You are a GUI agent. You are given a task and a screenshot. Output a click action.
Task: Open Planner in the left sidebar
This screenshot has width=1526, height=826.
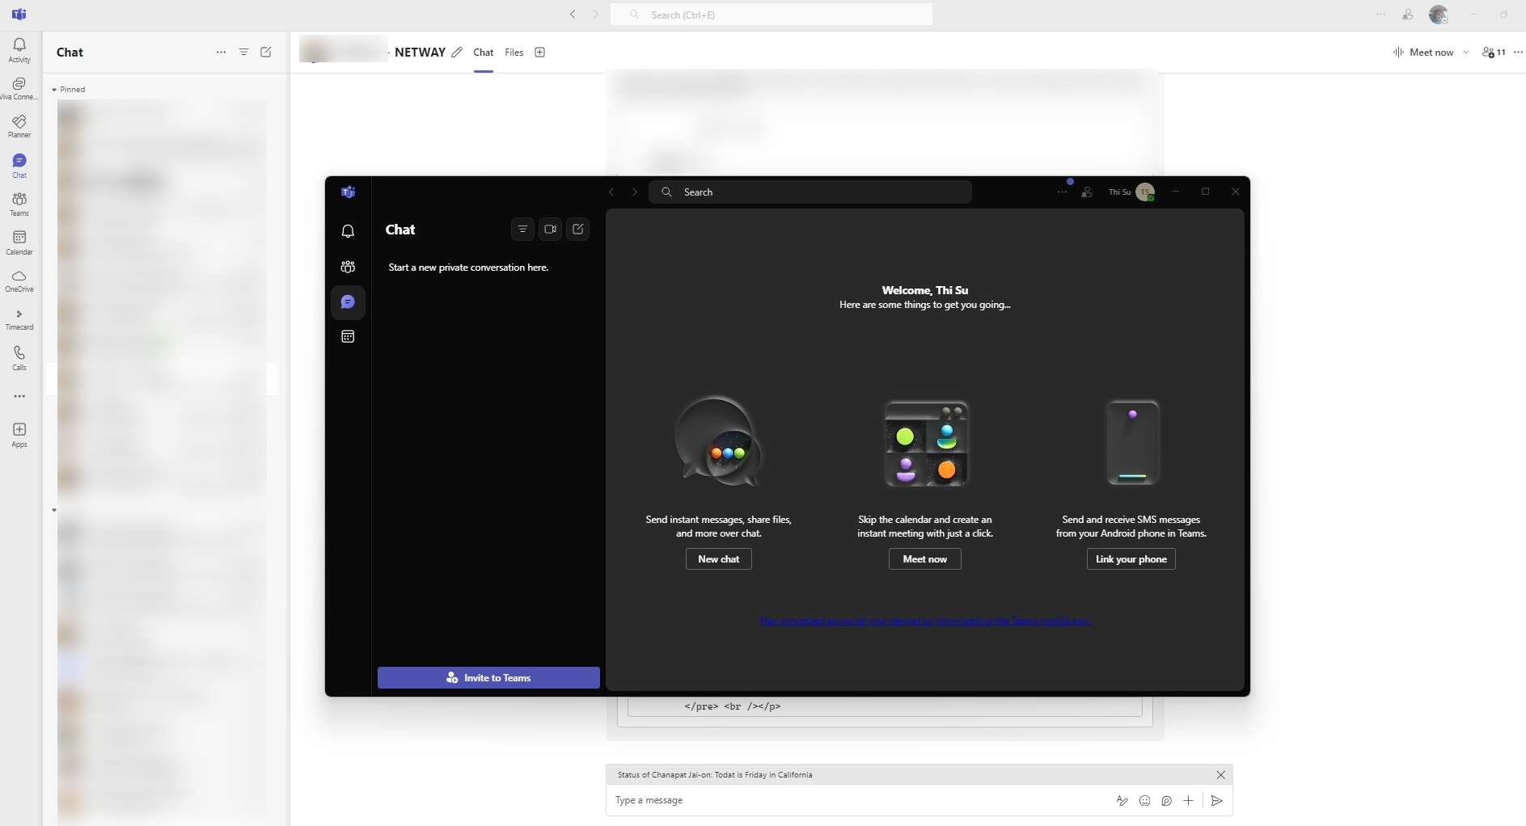tap(19, 127)
